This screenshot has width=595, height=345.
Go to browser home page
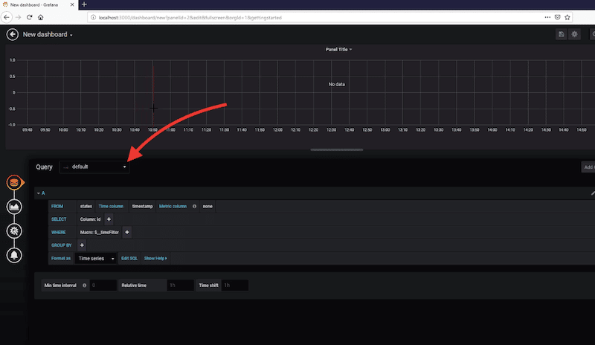tap(41, 17)
